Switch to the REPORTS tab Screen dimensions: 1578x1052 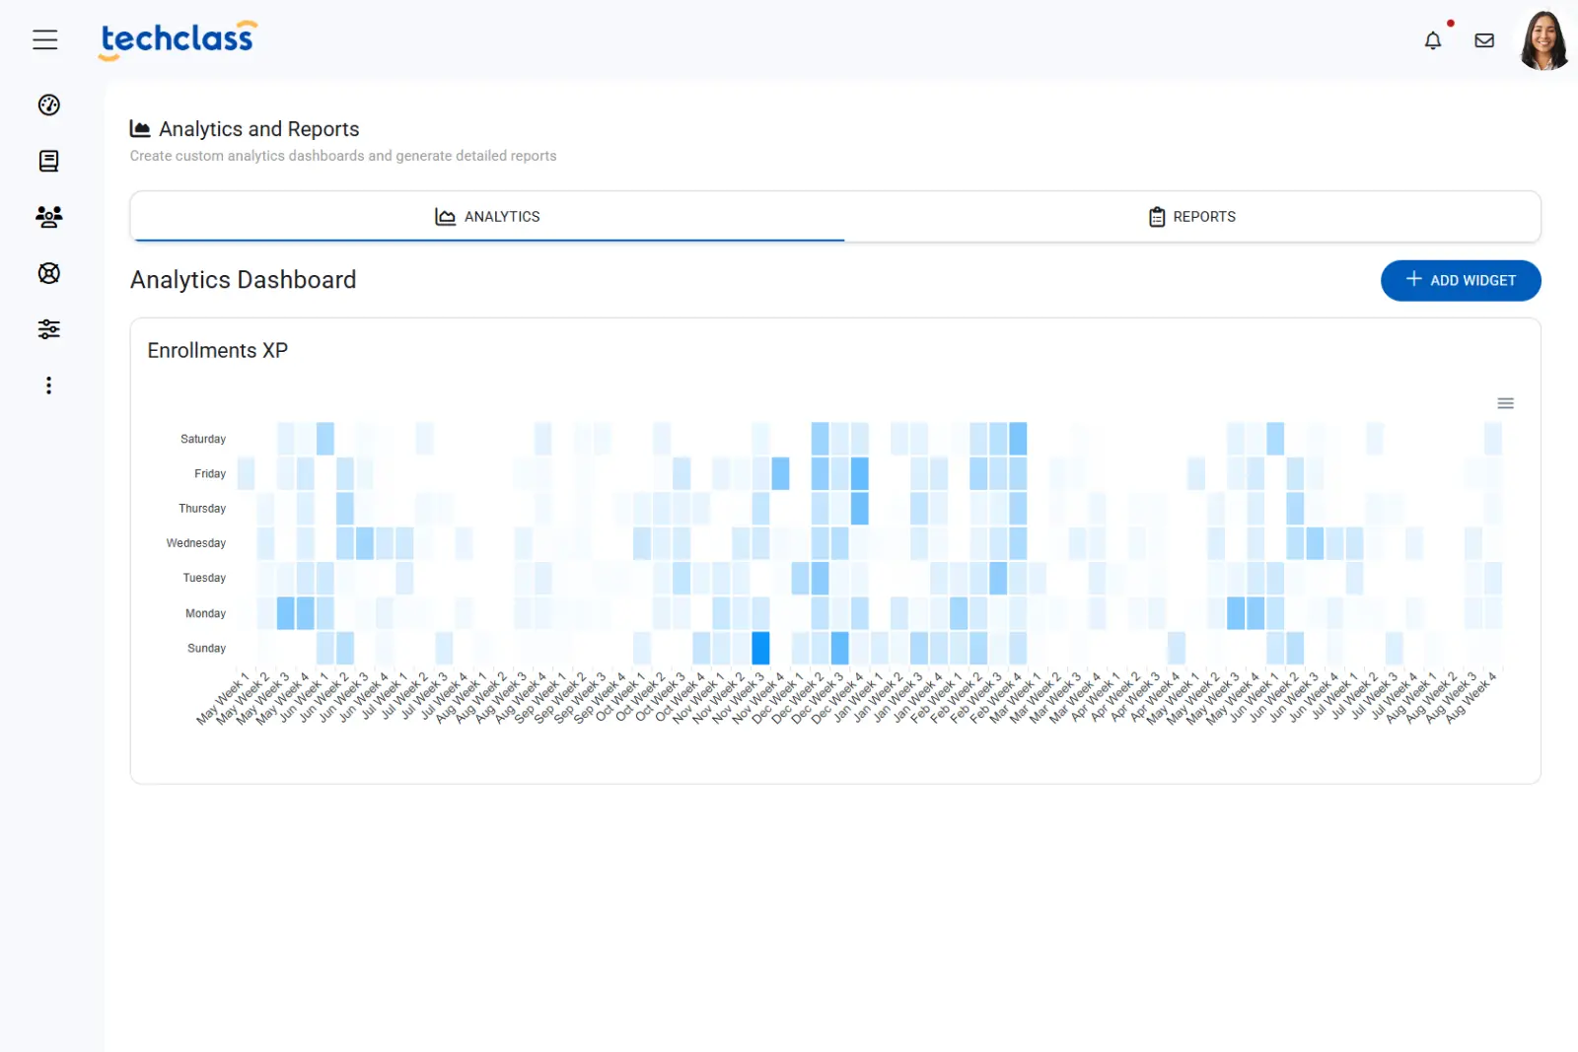[1191, 216]
